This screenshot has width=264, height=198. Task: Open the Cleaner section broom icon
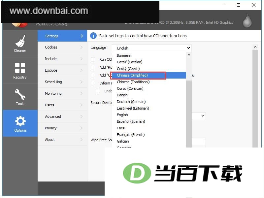pos(20,41)
